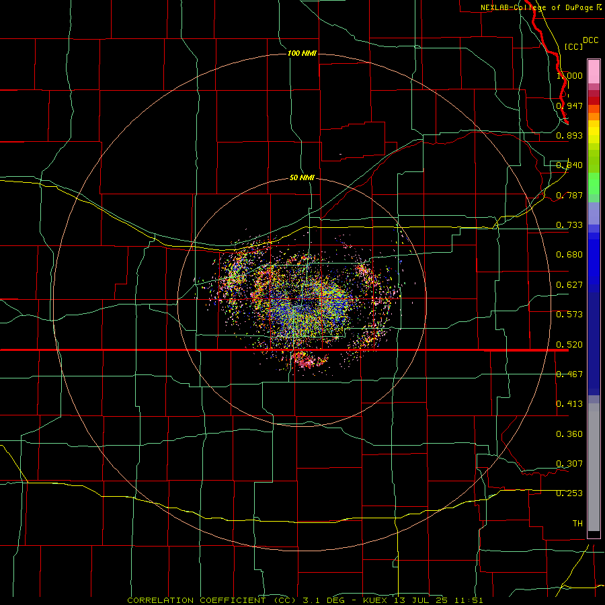Select the 0.253 legend value
Viewport: 605px width, 605px height.
pos(569,493)
